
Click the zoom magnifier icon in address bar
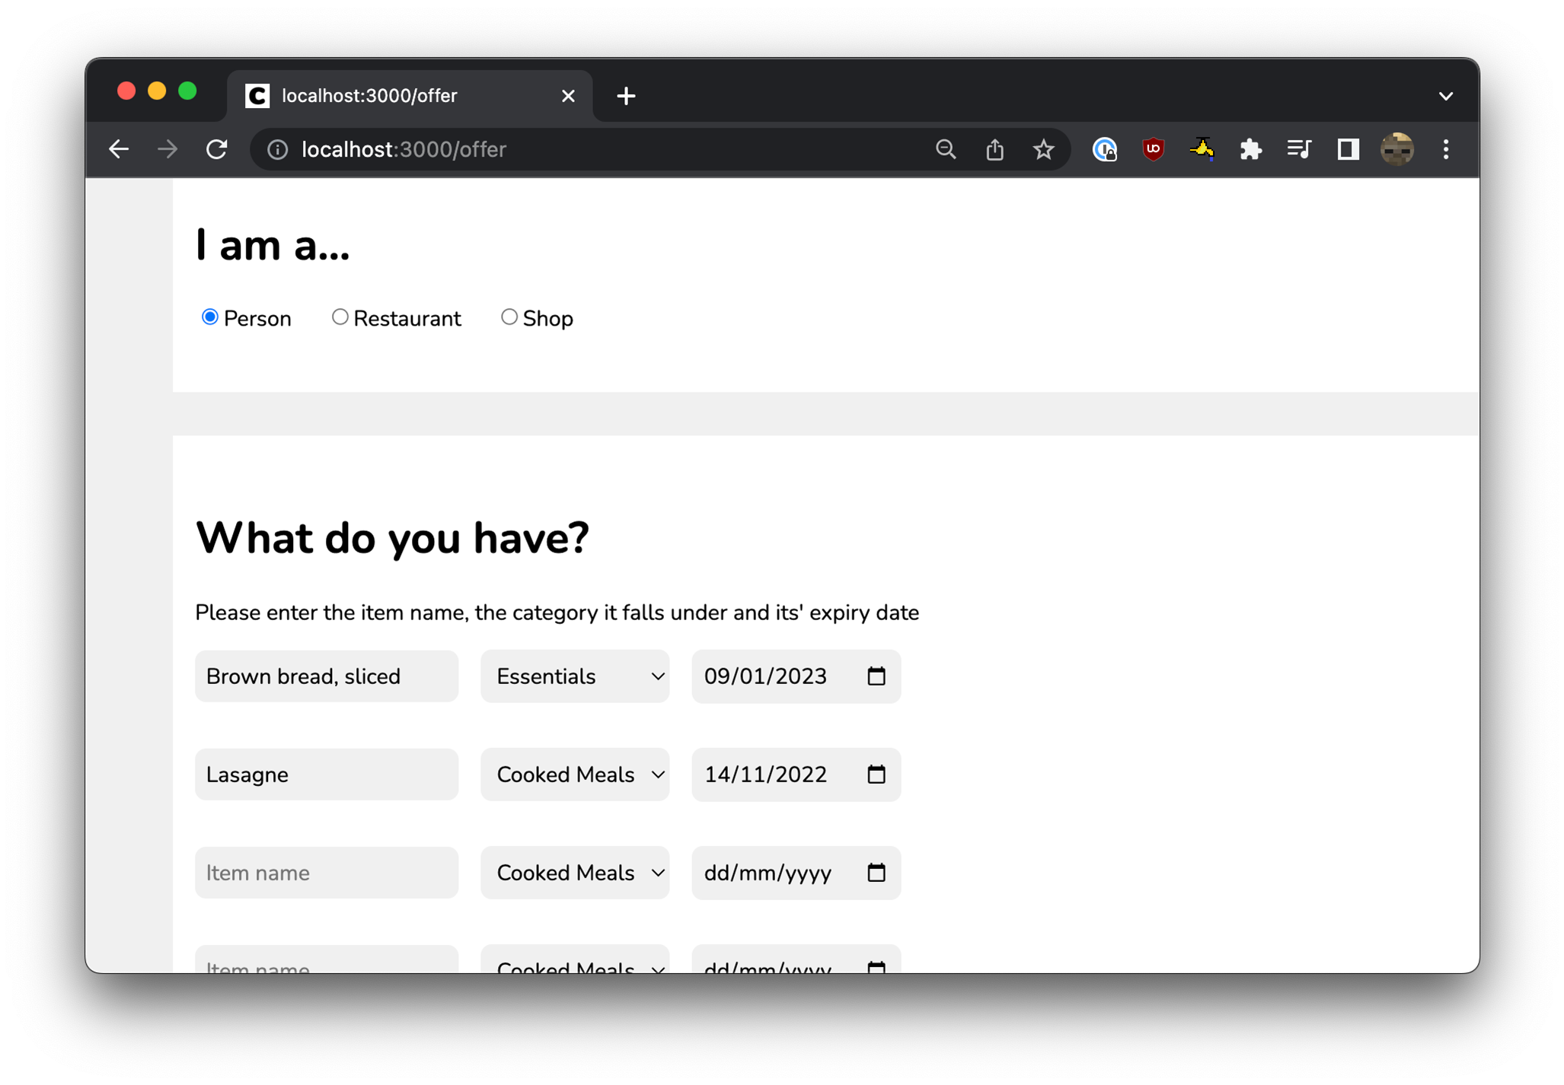click(946, 149)
